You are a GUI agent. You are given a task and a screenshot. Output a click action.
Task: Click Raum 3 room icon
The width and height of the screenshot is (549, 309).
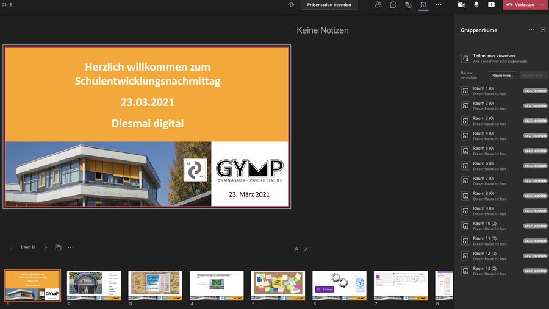(x=465, y=121)
